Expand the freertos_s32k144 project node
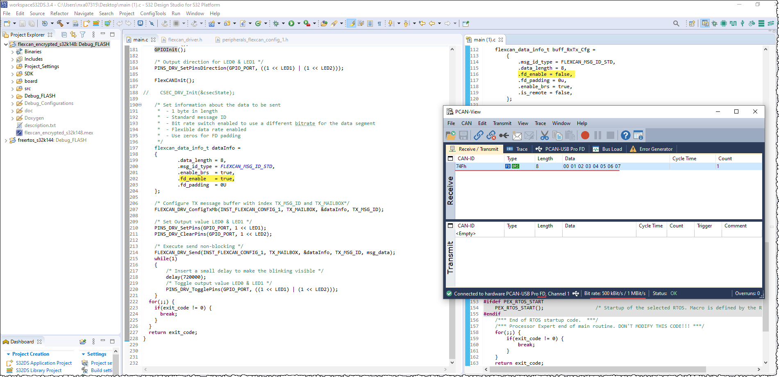Image resolution: width=779 pixels, height=377 pixels. tap(6, 140)
